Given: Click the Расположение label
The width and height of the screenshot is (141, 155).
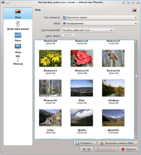Looking at the screenshot, I should 51,30.
